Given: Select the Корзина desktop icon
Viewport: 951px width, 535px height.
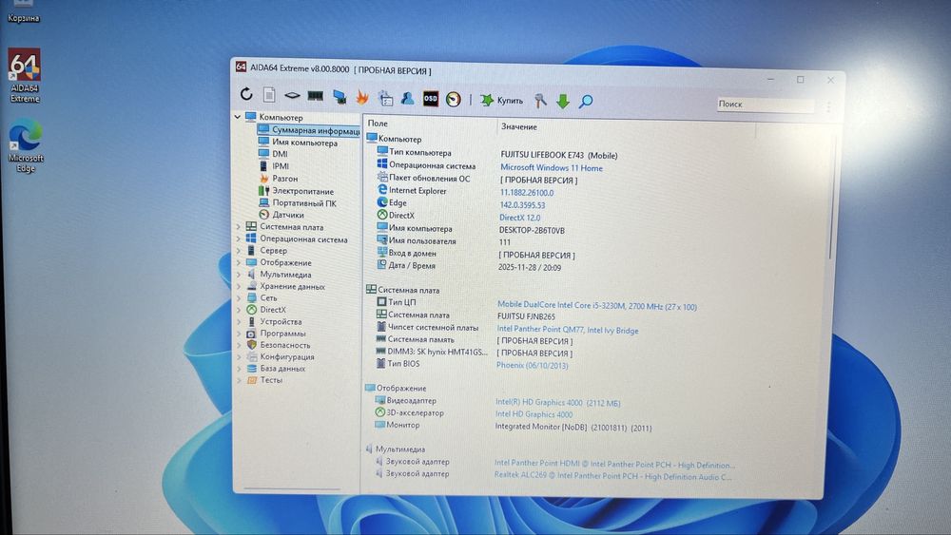Looking at the screenshot, I should [x=24, y=11].
